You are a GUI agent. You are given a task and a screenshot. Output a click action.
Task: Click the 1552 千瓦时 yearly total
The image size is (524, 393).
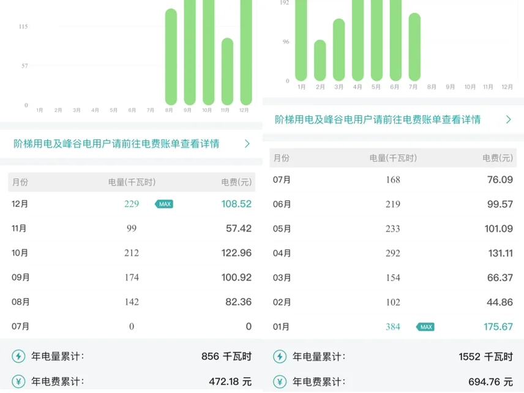(x=485, y=356)
